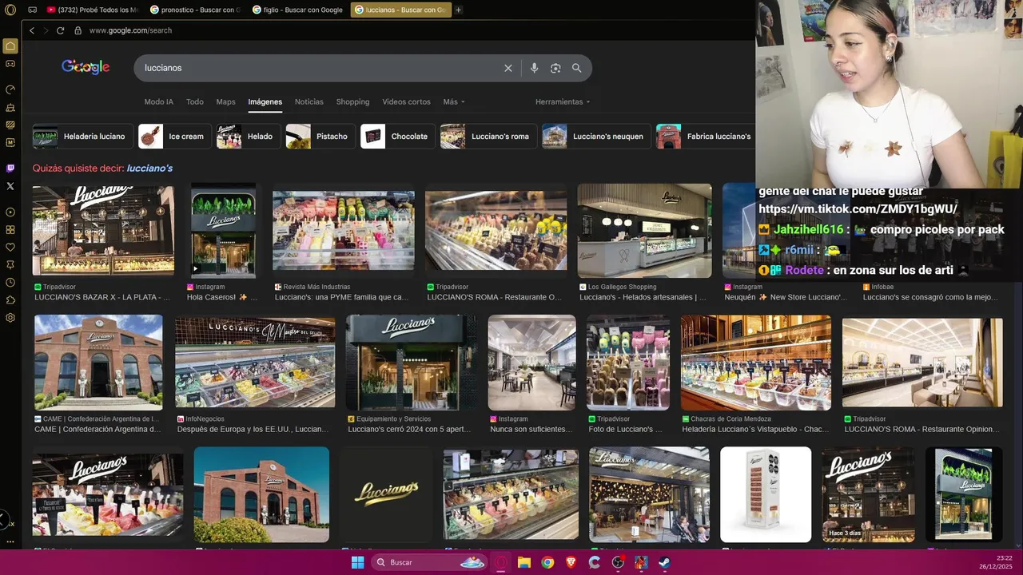Open the CAME Confederación Argentina image result
Screen dimensions: 1023x575
pos(98,363)
